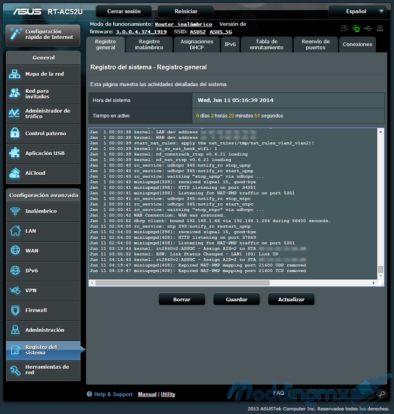Click the AiCloud cloud icon
The width and height of the screenshot is (394, 414).
tap(15, 172)
